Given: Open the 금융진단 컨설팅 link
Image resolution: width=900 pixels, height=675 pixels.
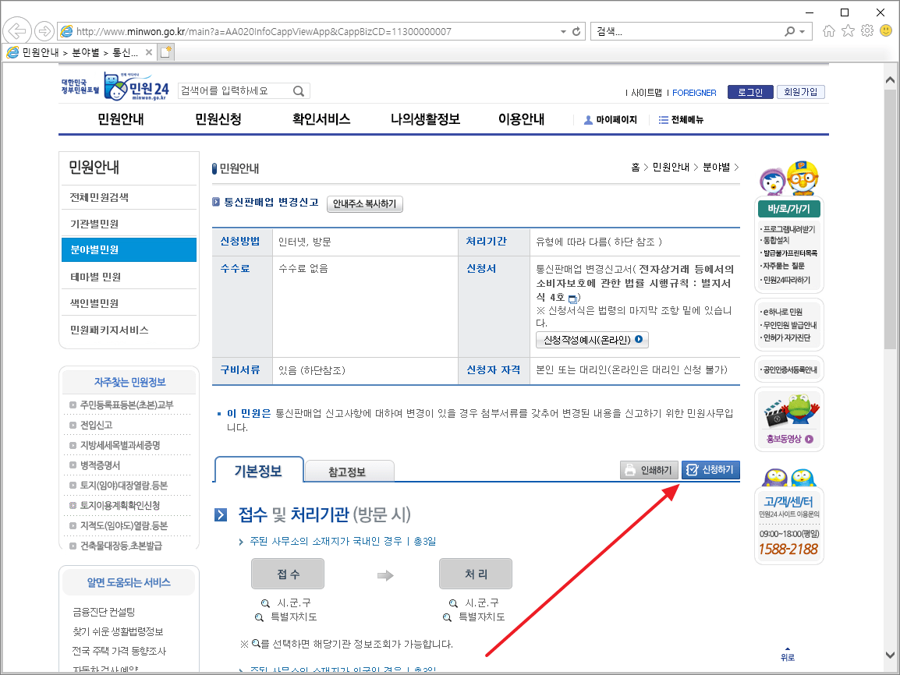Looking at the screenshot, I should coord(104,612).
